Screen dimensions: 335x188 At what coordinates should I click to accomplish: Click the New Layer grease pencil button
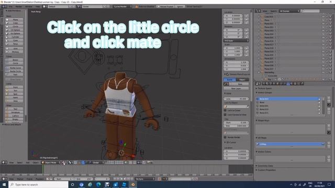[236, 88]
